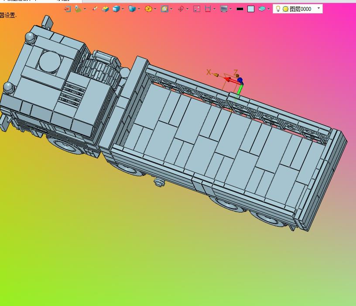The width and height of the screenshot is (356, 306).
Task: Expand the monitor display dropdown arrow
Action: pyautogui.click(x=231, y=9)
